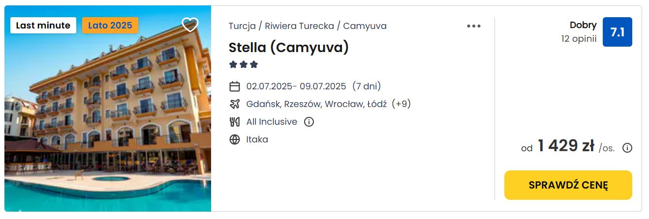Click the 02.07.2025- 09.07.2025 date range

pos(296,86)
